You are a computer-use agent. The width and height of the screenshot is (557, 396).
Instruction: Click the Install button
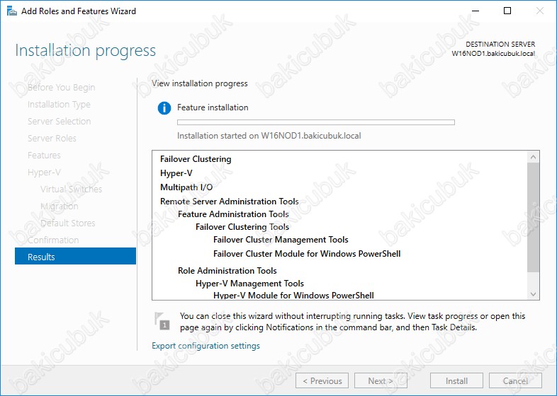(x=456, y=380)
